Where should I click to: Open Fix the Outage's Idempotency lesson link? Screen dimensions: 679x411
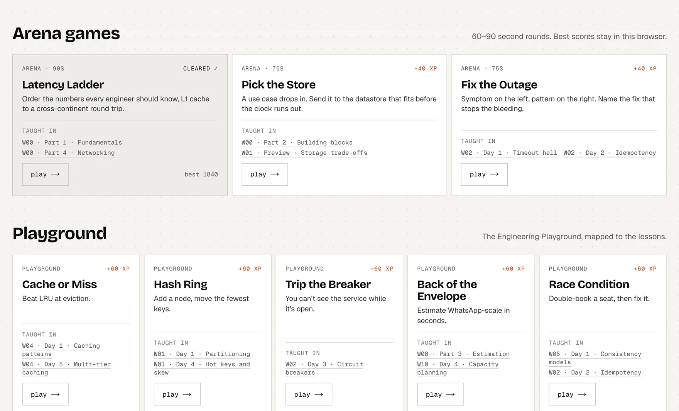pos(610,153)
